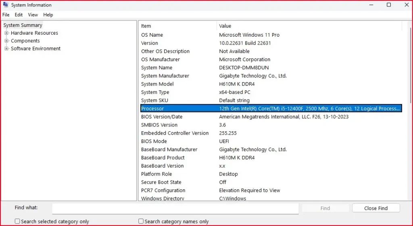Expand the Hardware Resources node
Screen dimensions: 413x226
coord(6,33)
